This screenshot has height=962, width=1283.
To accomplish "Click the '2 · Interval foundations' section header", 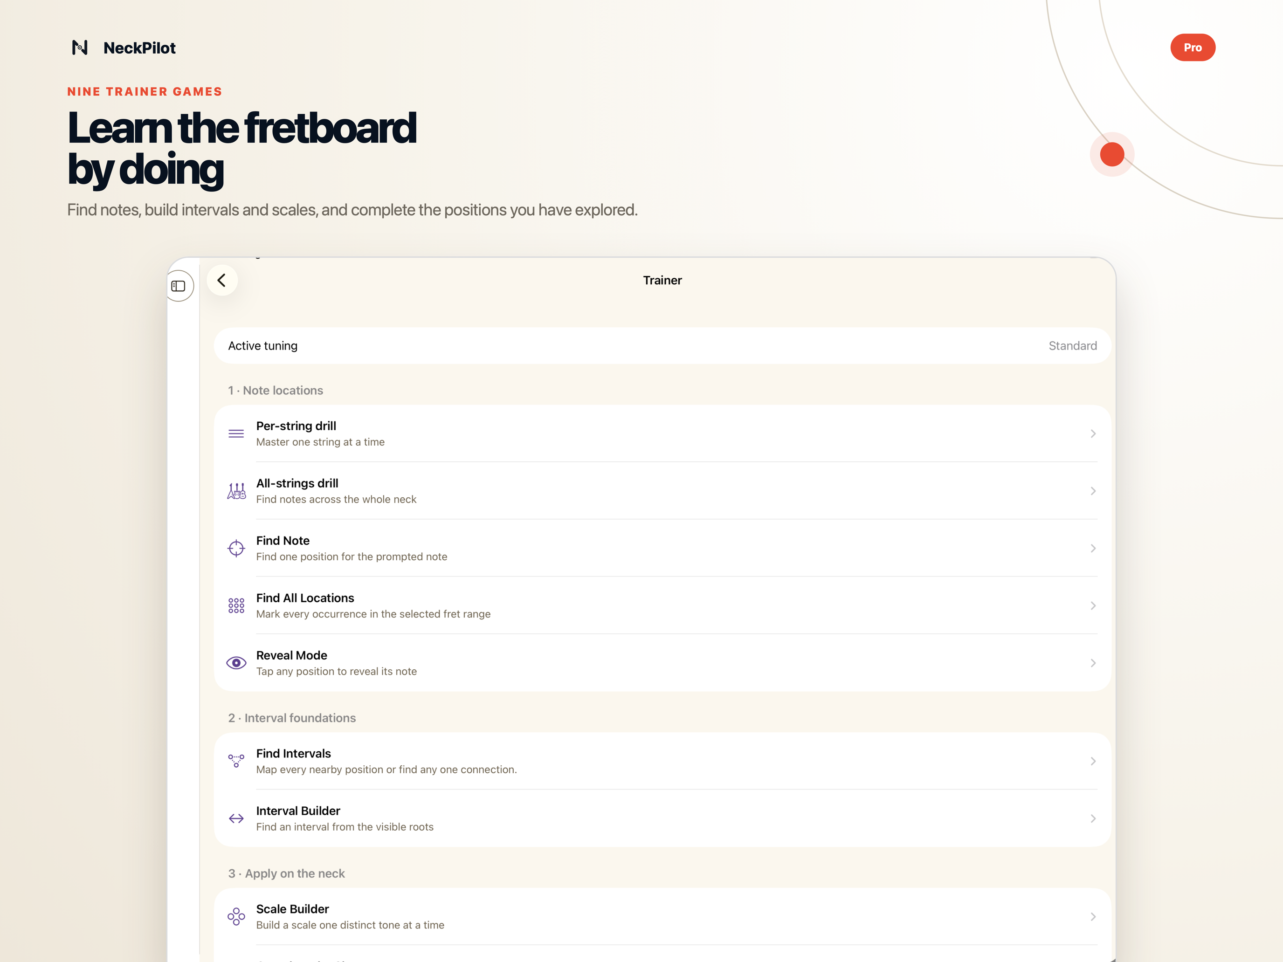I will (x=292, y=718).
